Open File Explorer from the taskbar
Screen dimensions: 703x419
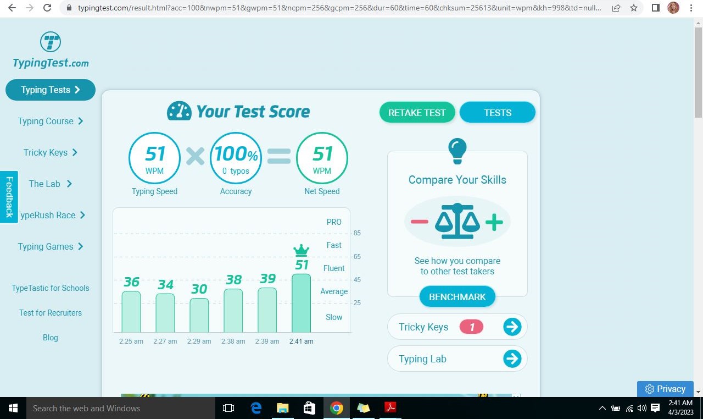[283, 408]
